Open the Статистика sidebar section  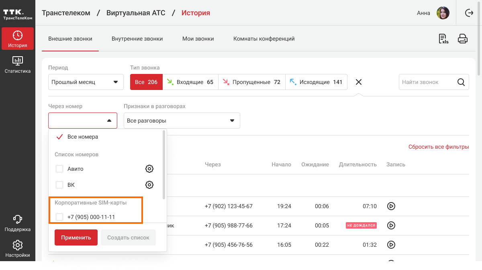(x=18, y=65)
